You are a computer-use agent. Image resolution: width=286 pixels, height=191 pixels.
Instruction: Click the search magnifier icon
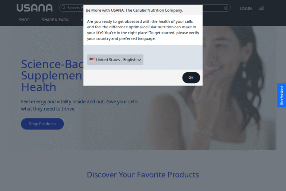click(63, 7)
